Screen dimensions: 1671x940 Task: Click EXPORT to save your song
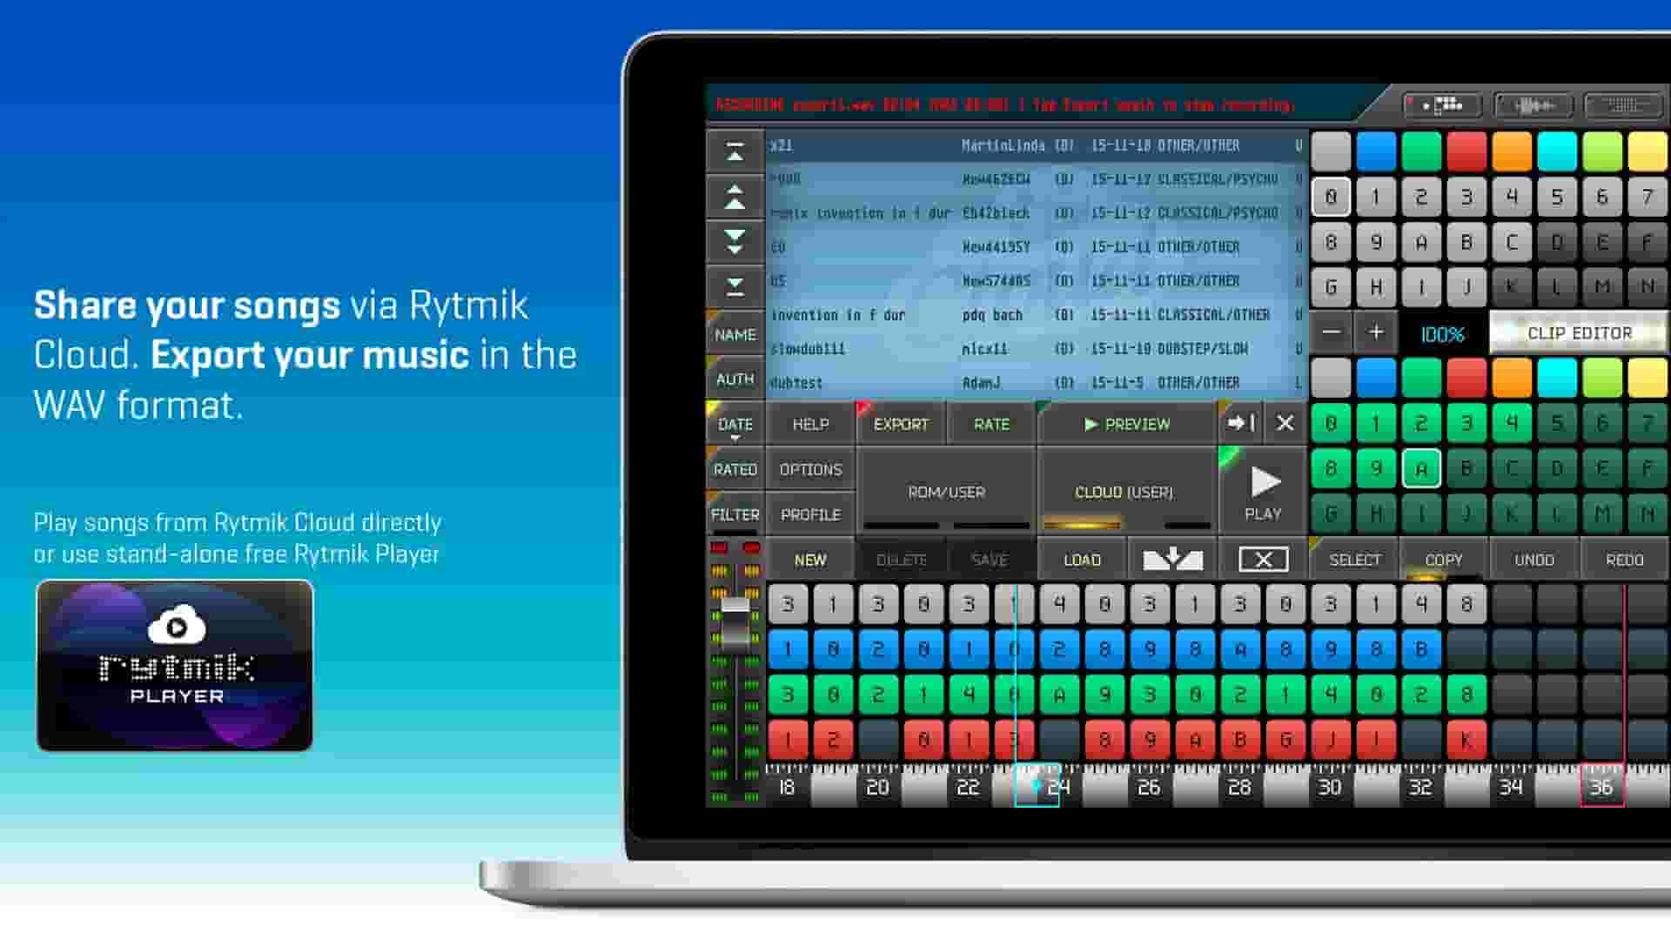tap(901, 424)
